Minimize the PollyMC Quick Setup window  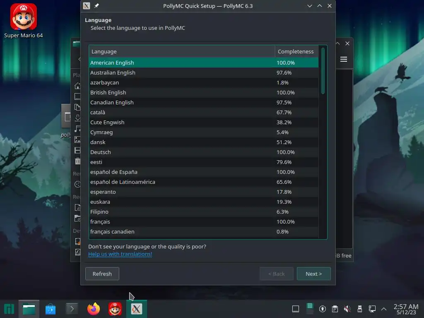[310, 6]
